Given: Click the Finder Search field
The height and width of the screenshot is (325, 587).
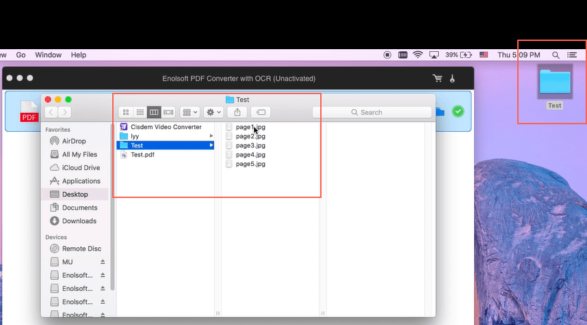Looking at the screenshot, I should (x=371, y=113).
